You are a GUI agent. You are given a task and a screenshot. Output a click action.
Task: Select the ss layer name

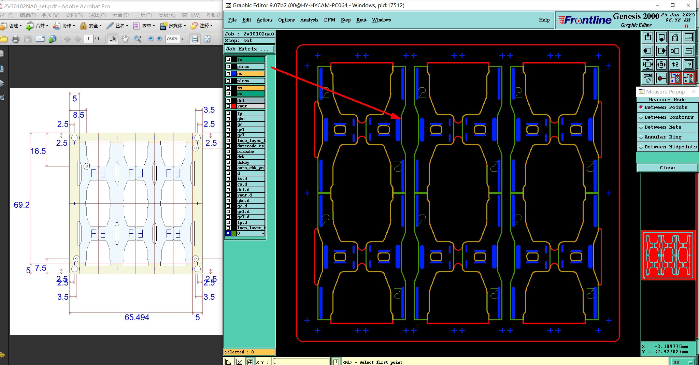(x=251, y=88)
